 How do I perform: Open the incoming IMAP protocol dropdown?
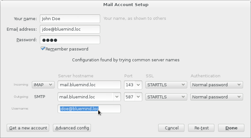(x=43, y=85)
